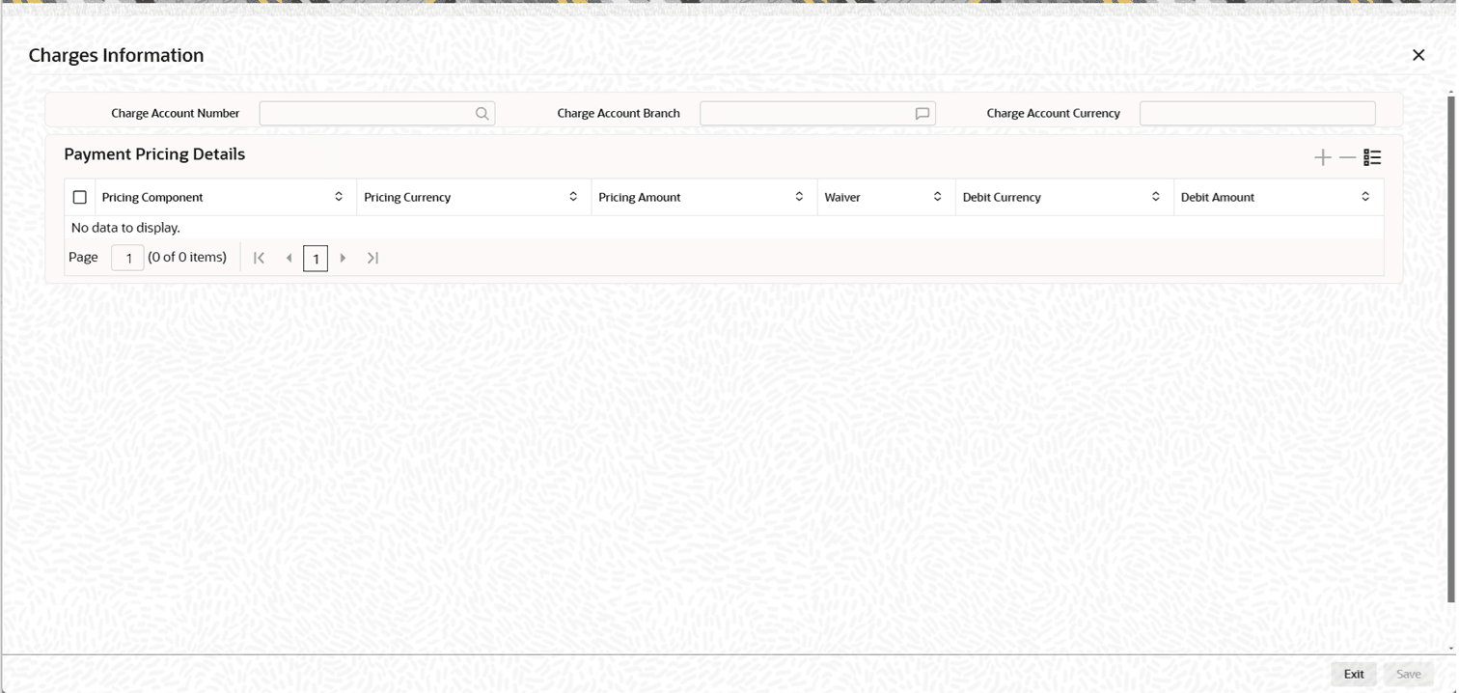Click the Debit Amount column header
Image resolution: width=1459 pixels, height=693 pixels.
pyautogui.click(x=1279, y=197)
